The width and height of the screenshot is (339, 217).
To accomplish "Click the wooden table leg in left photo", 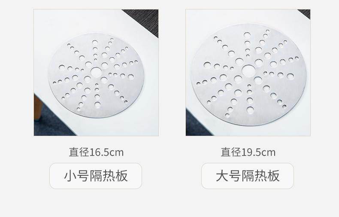I will click(38, 107).
